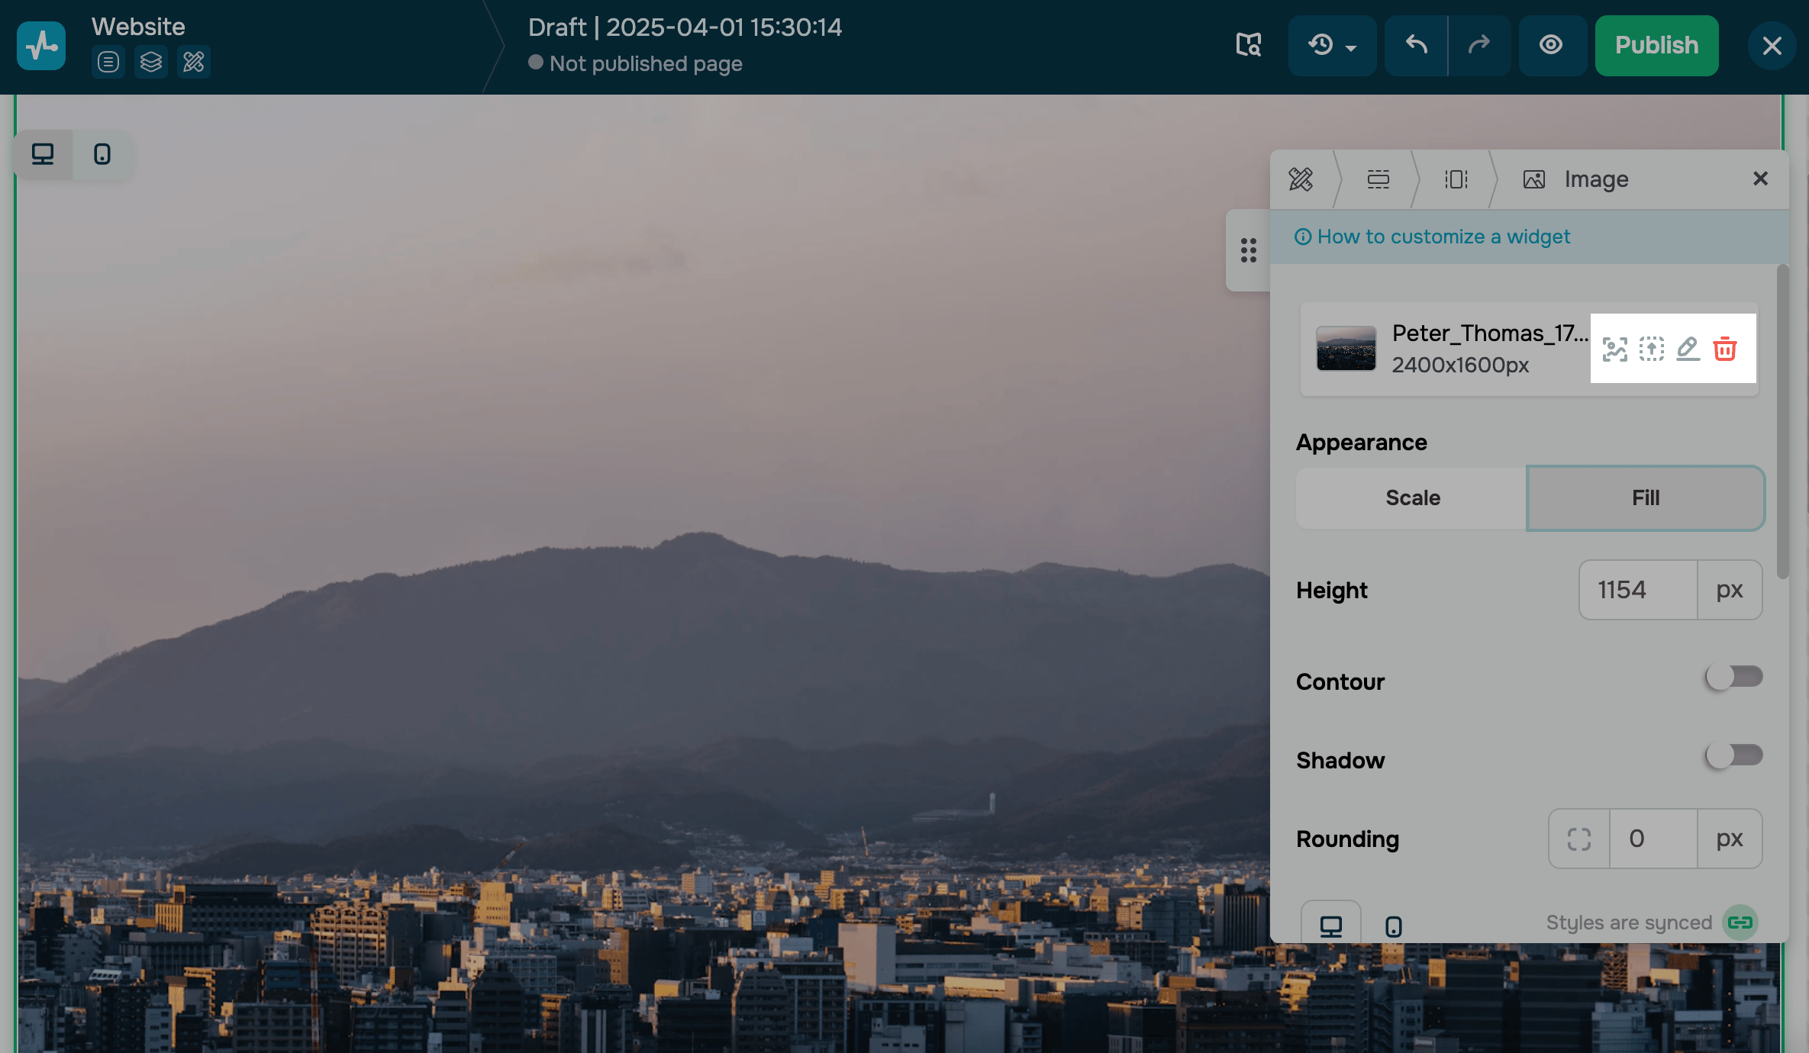Click the green Publish button
Viewport: 1809px width, 1053px height.
pos(1656,45)
